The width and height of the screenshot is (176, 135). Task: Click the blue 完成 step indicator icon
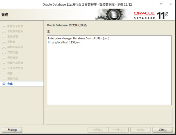(4, 84)
